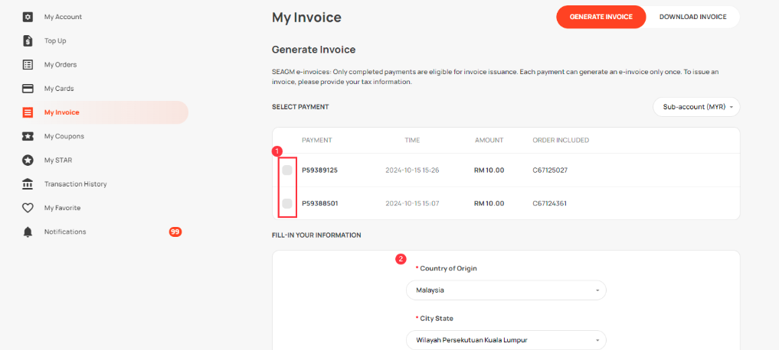Image resolution: width=779 pixels, height=350 pixels.
Task: Click the My Favorite heart icon
Action: (28, 208)
